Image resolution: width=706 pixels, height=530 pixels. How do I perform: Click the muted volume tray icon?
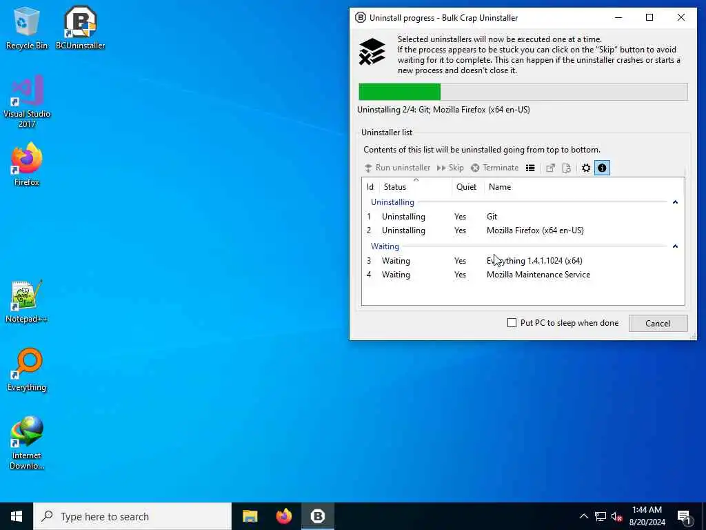click(x=616, y=516)
